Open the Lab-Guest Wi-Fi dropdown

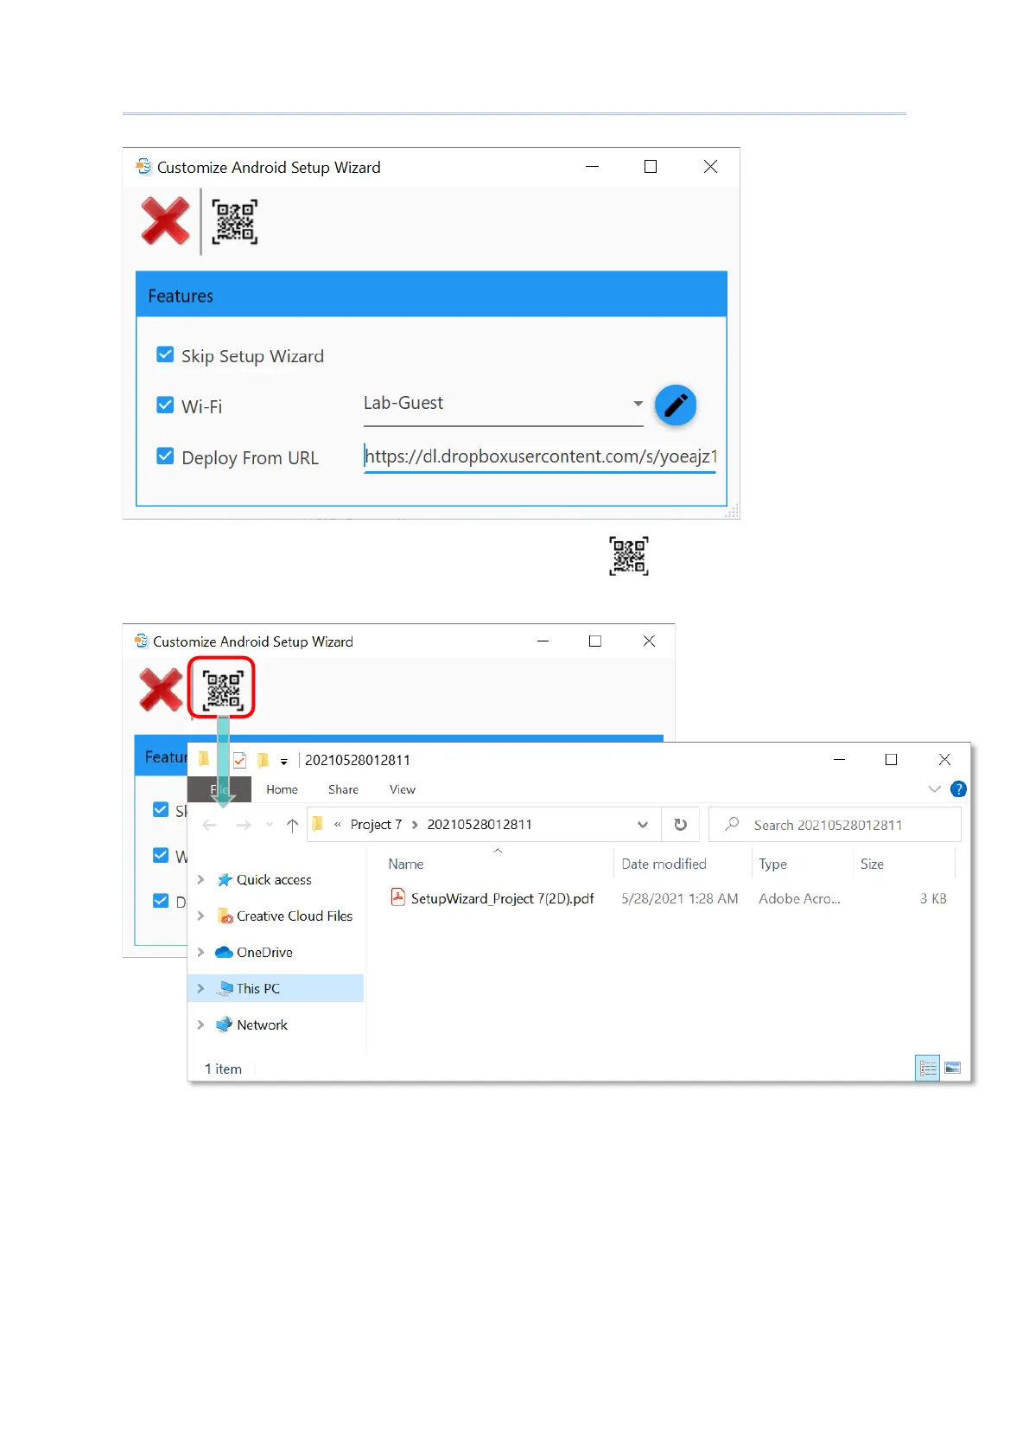pos(638,404)
